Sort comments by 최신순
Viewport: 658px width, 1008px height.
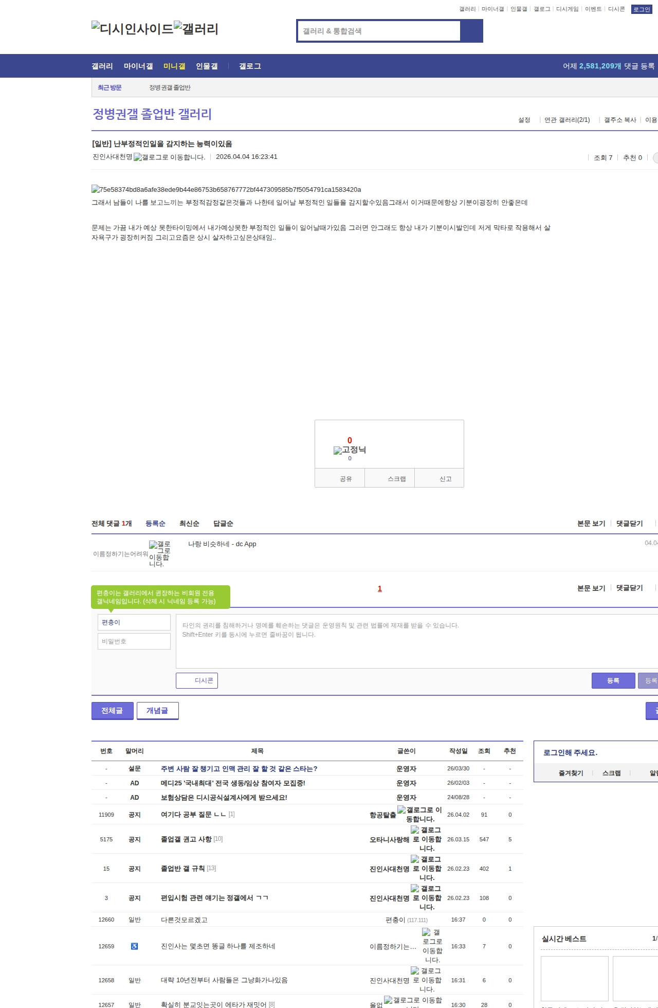(189, 524)
